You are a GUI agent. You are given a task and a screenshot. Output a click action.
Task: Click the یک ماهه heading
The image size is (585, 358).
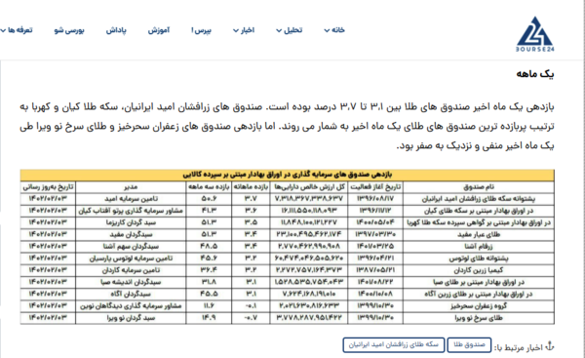535,74
